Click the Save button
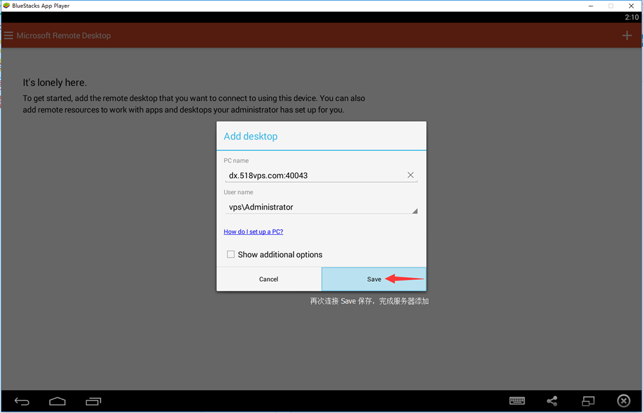 tap(374, 279)
